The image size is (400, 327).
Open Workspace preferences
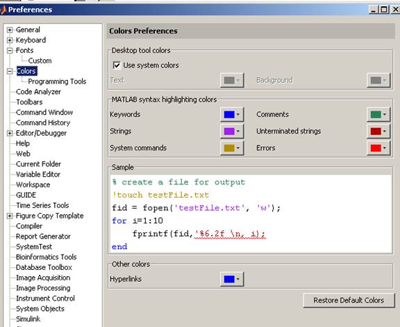click(33, 184)
